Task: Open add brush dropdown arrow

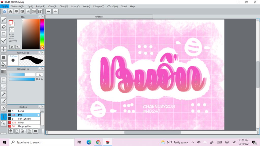Action: point(25,131)
